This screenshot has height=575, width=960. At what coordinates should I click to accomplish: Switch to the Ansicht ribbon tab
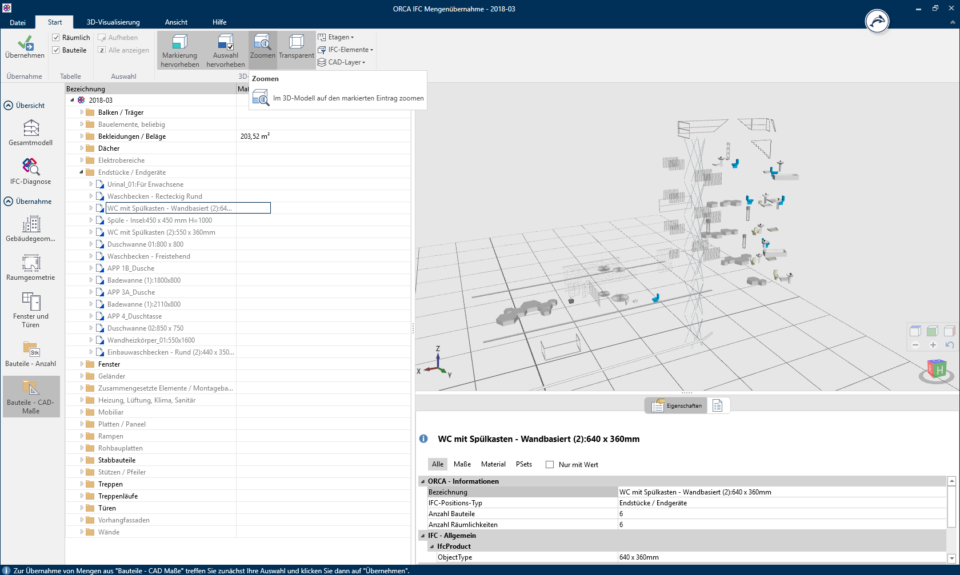[176, 22]
